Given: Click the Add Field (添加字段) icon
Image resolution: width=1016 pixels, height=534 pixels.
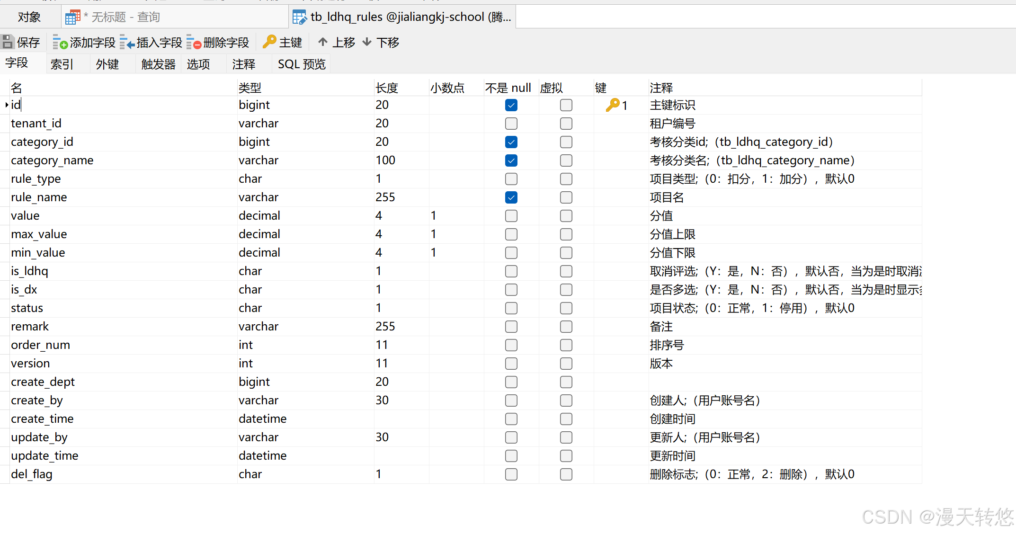Looking at the screenshot, I should tap(60, 42).
